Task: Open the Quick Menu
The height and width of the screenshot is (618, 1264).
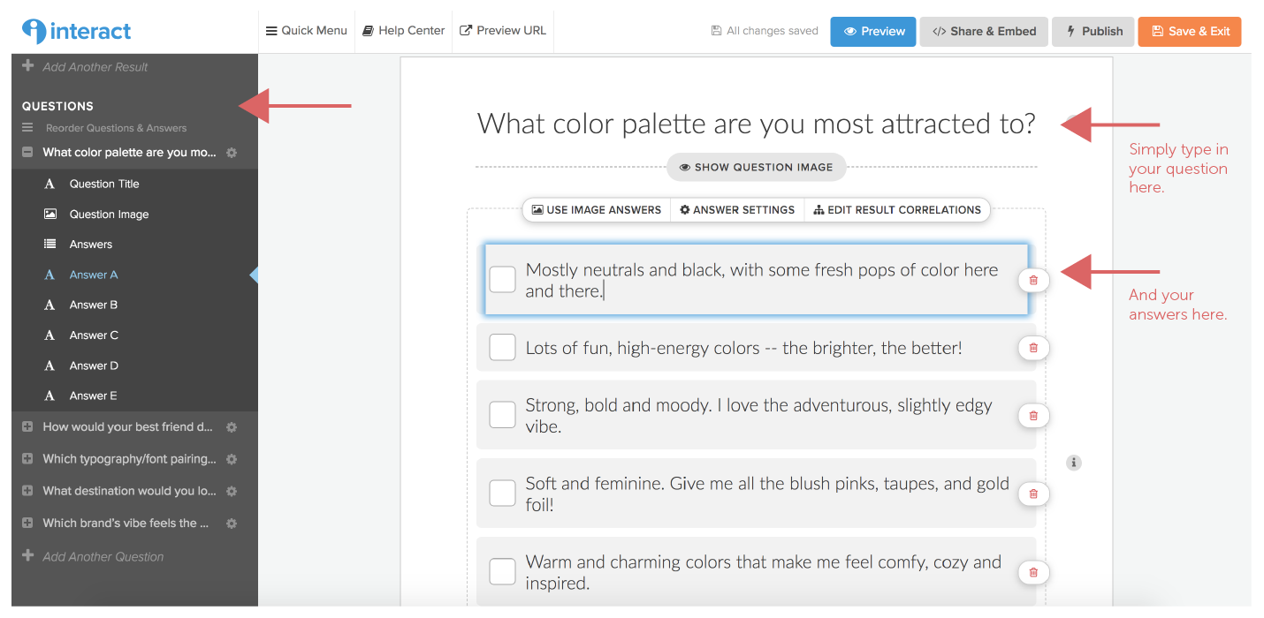Action: pos(307,30)
